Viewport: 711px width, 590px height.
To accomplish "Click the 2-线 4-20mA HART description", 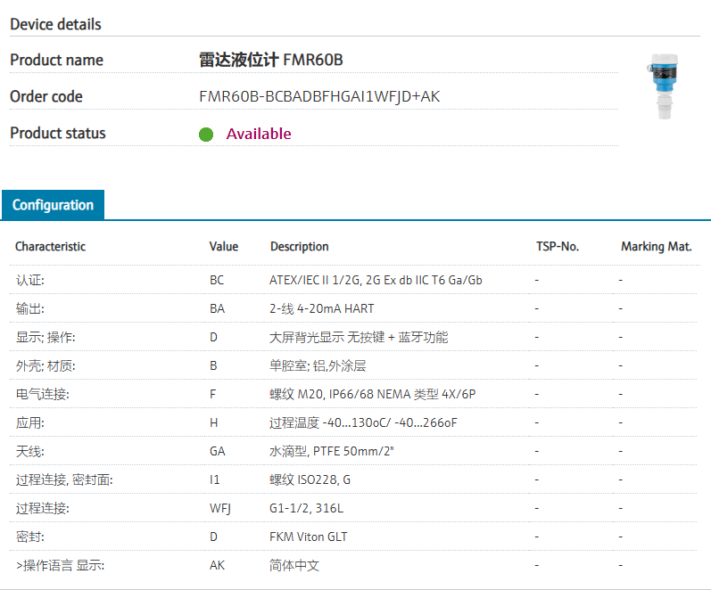I will (x=322, y=308).
